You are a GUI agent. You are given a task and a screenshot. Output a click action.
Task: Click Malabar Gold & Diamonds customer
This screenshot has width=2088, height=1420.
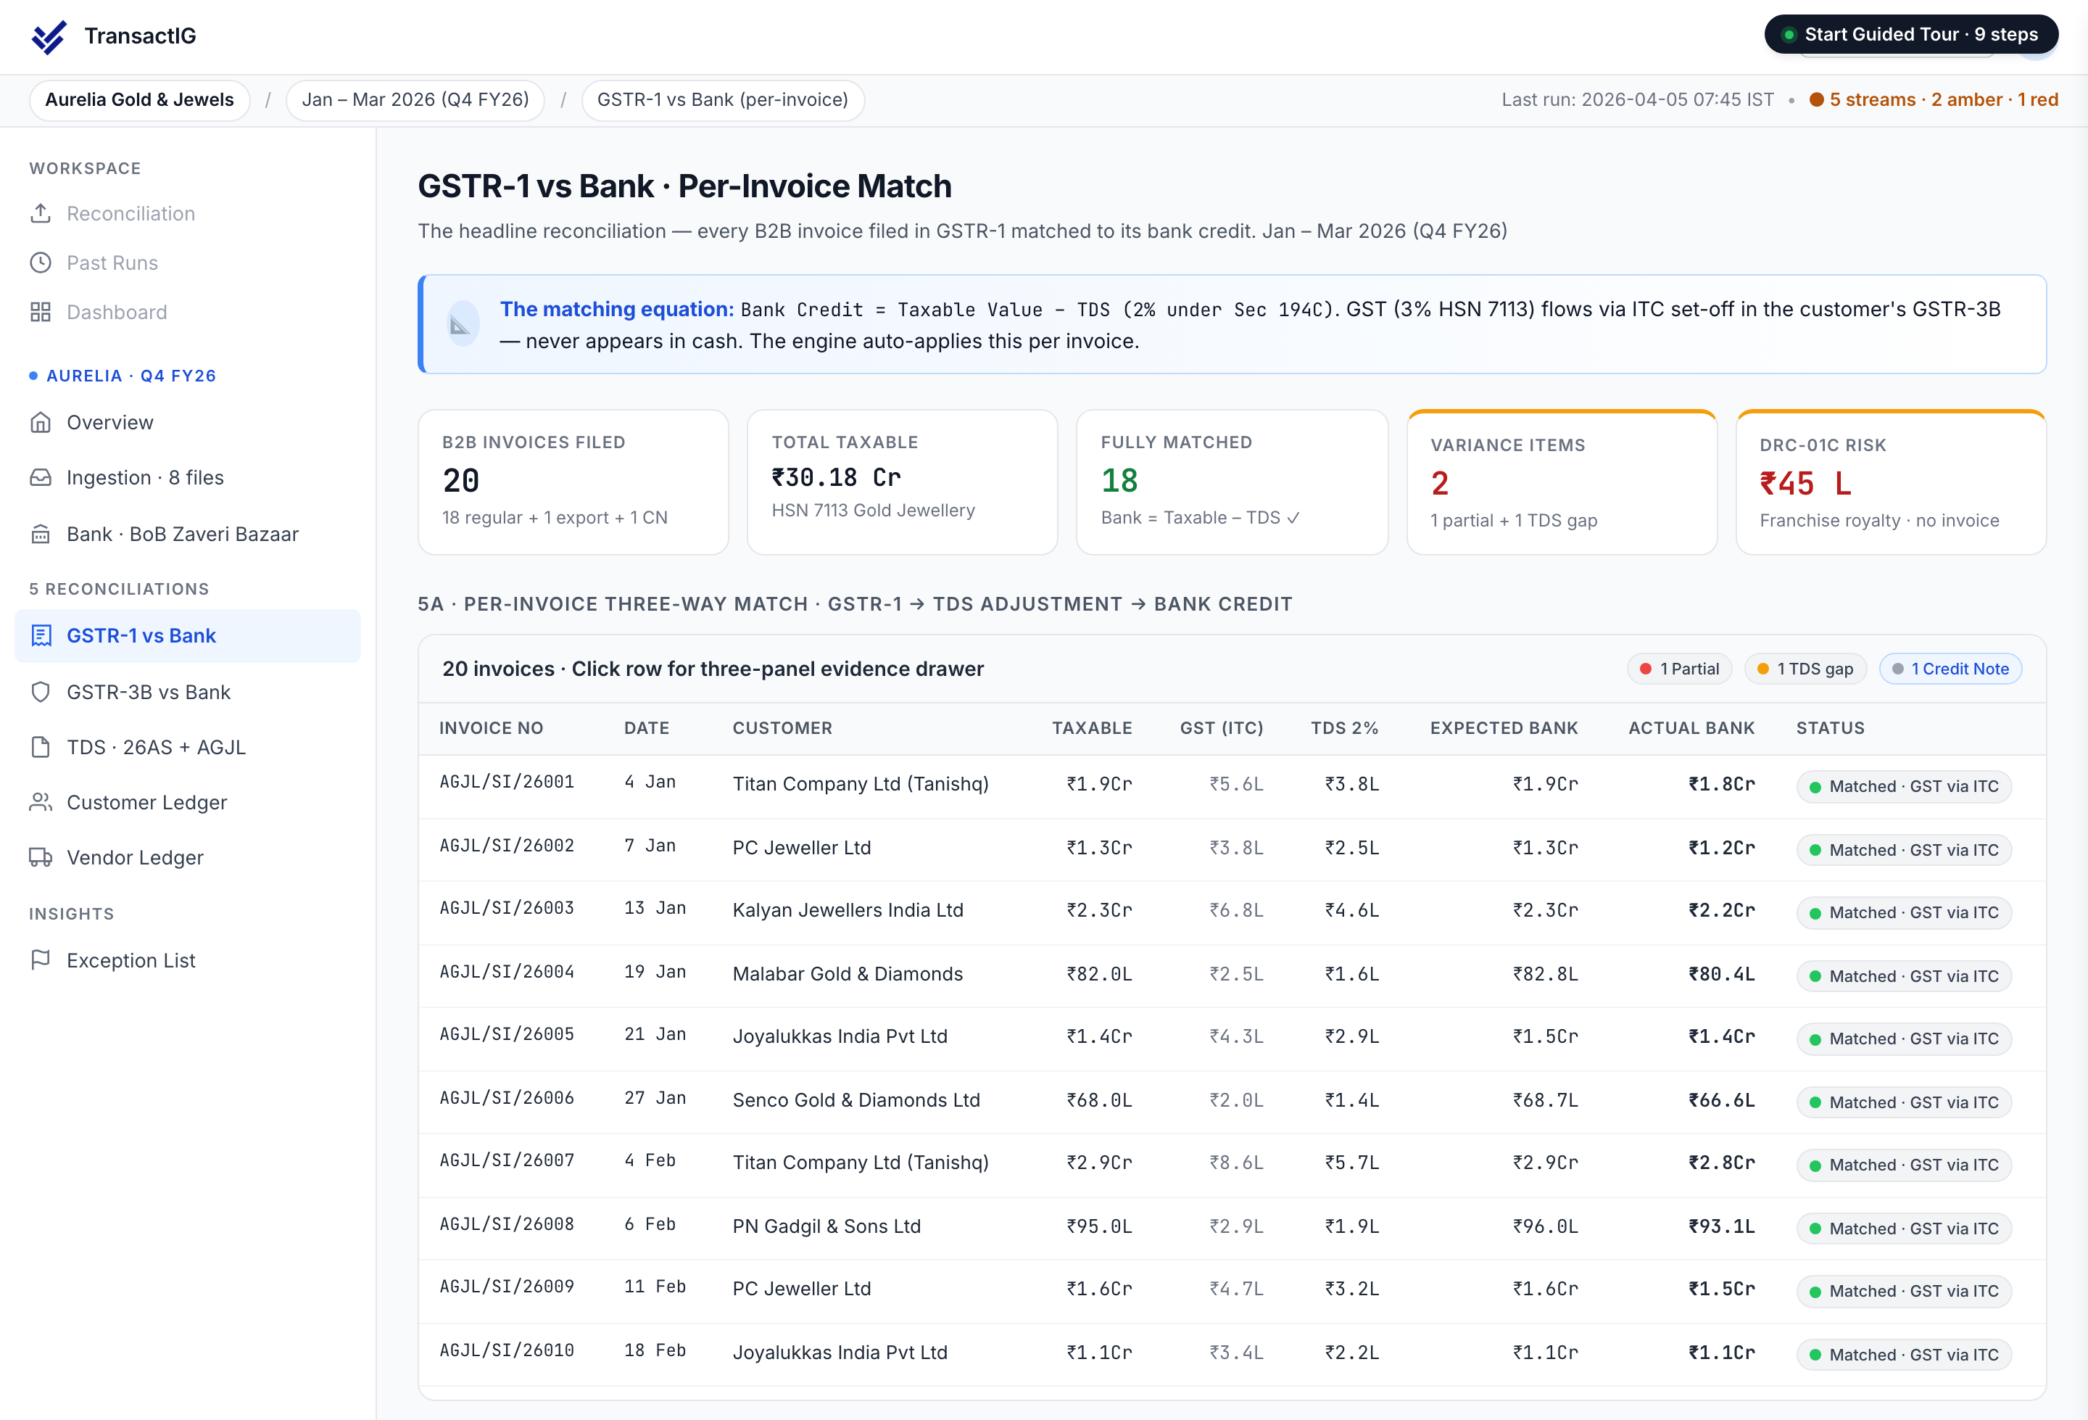[x=848, y=973]
